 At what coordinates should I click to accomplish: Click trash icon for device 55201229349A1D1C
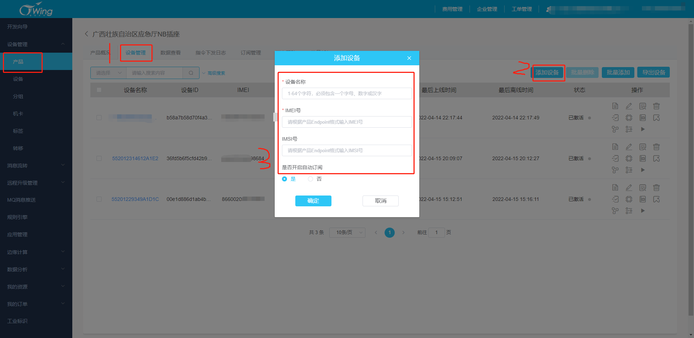pyautogui.click(x=656, y=188)
